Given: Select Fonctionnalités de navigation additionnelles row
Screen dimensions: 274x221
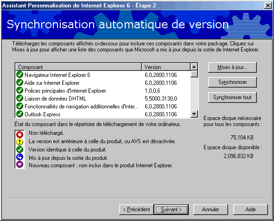Looking at the screenshot, I should (103, 106).
